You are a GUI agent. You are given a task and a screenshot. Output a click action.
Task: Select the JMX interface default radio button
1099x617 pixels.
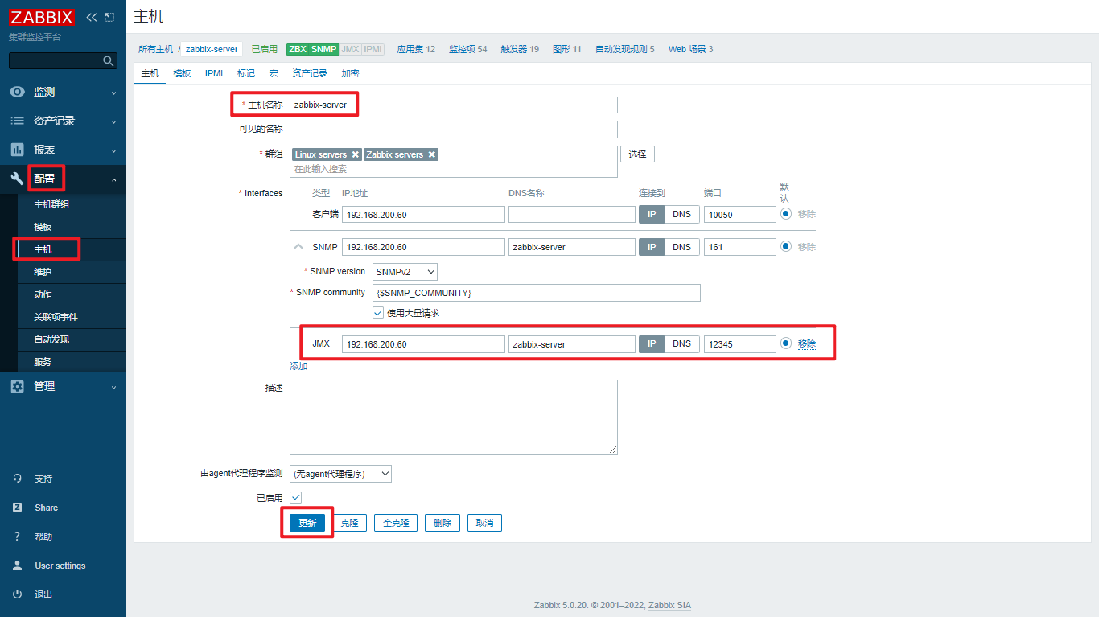point(785,343)
